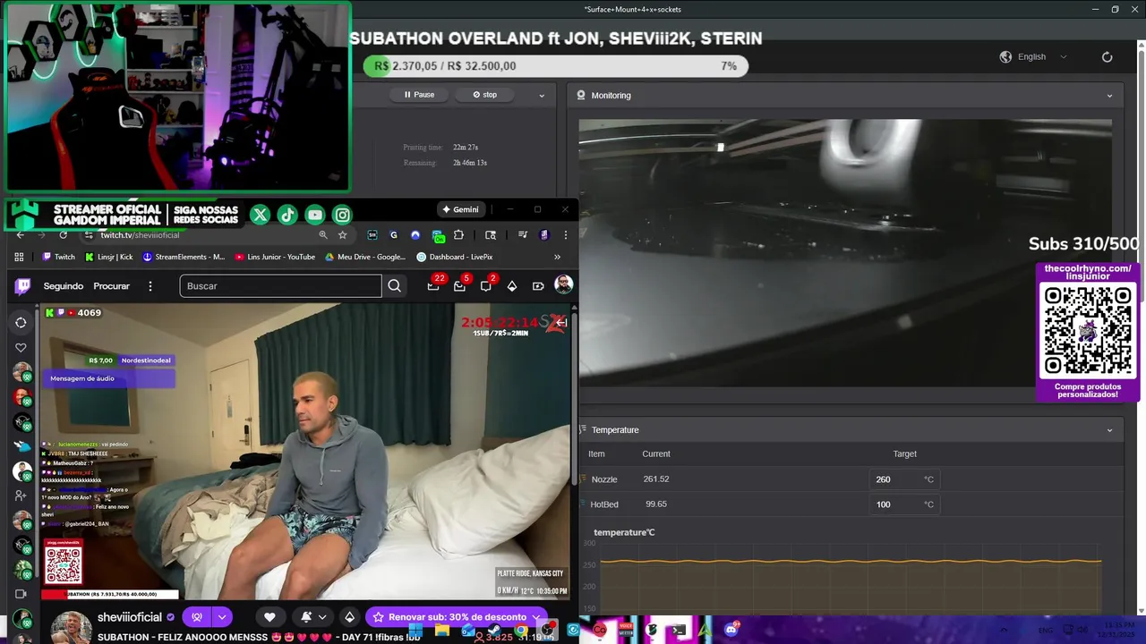This screenshot has height=644, width=1146.
Task: Click the sheviiioficial channel name
Action: (130, 617)
